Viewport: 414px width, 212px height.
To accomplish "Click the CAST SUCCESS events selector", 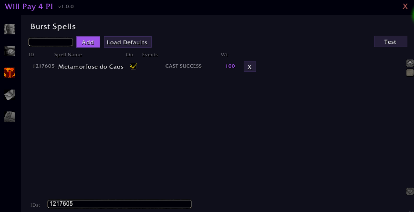I will pos(184,66).
